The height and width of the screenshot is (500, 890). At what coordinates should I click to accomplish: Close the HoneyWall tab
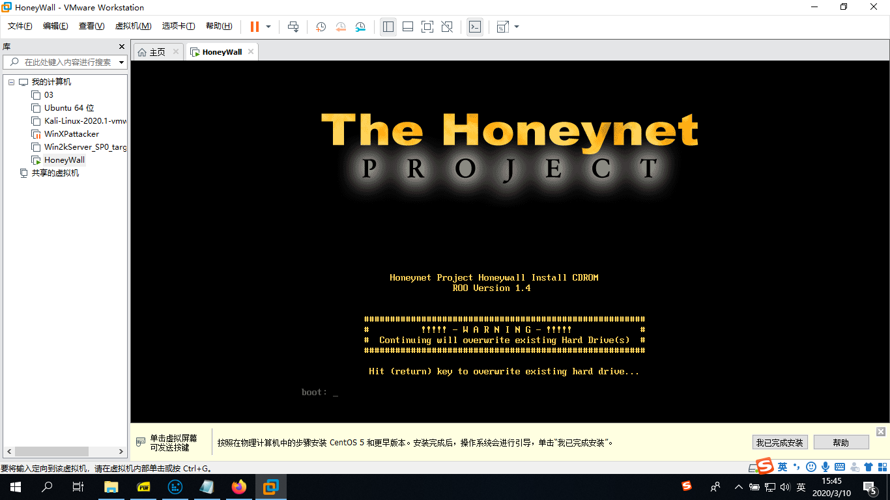click(250, 52)
